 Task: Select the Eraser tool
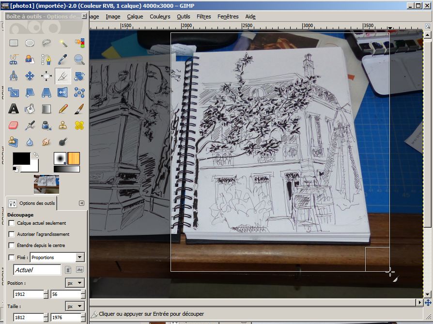click(14, 125)
